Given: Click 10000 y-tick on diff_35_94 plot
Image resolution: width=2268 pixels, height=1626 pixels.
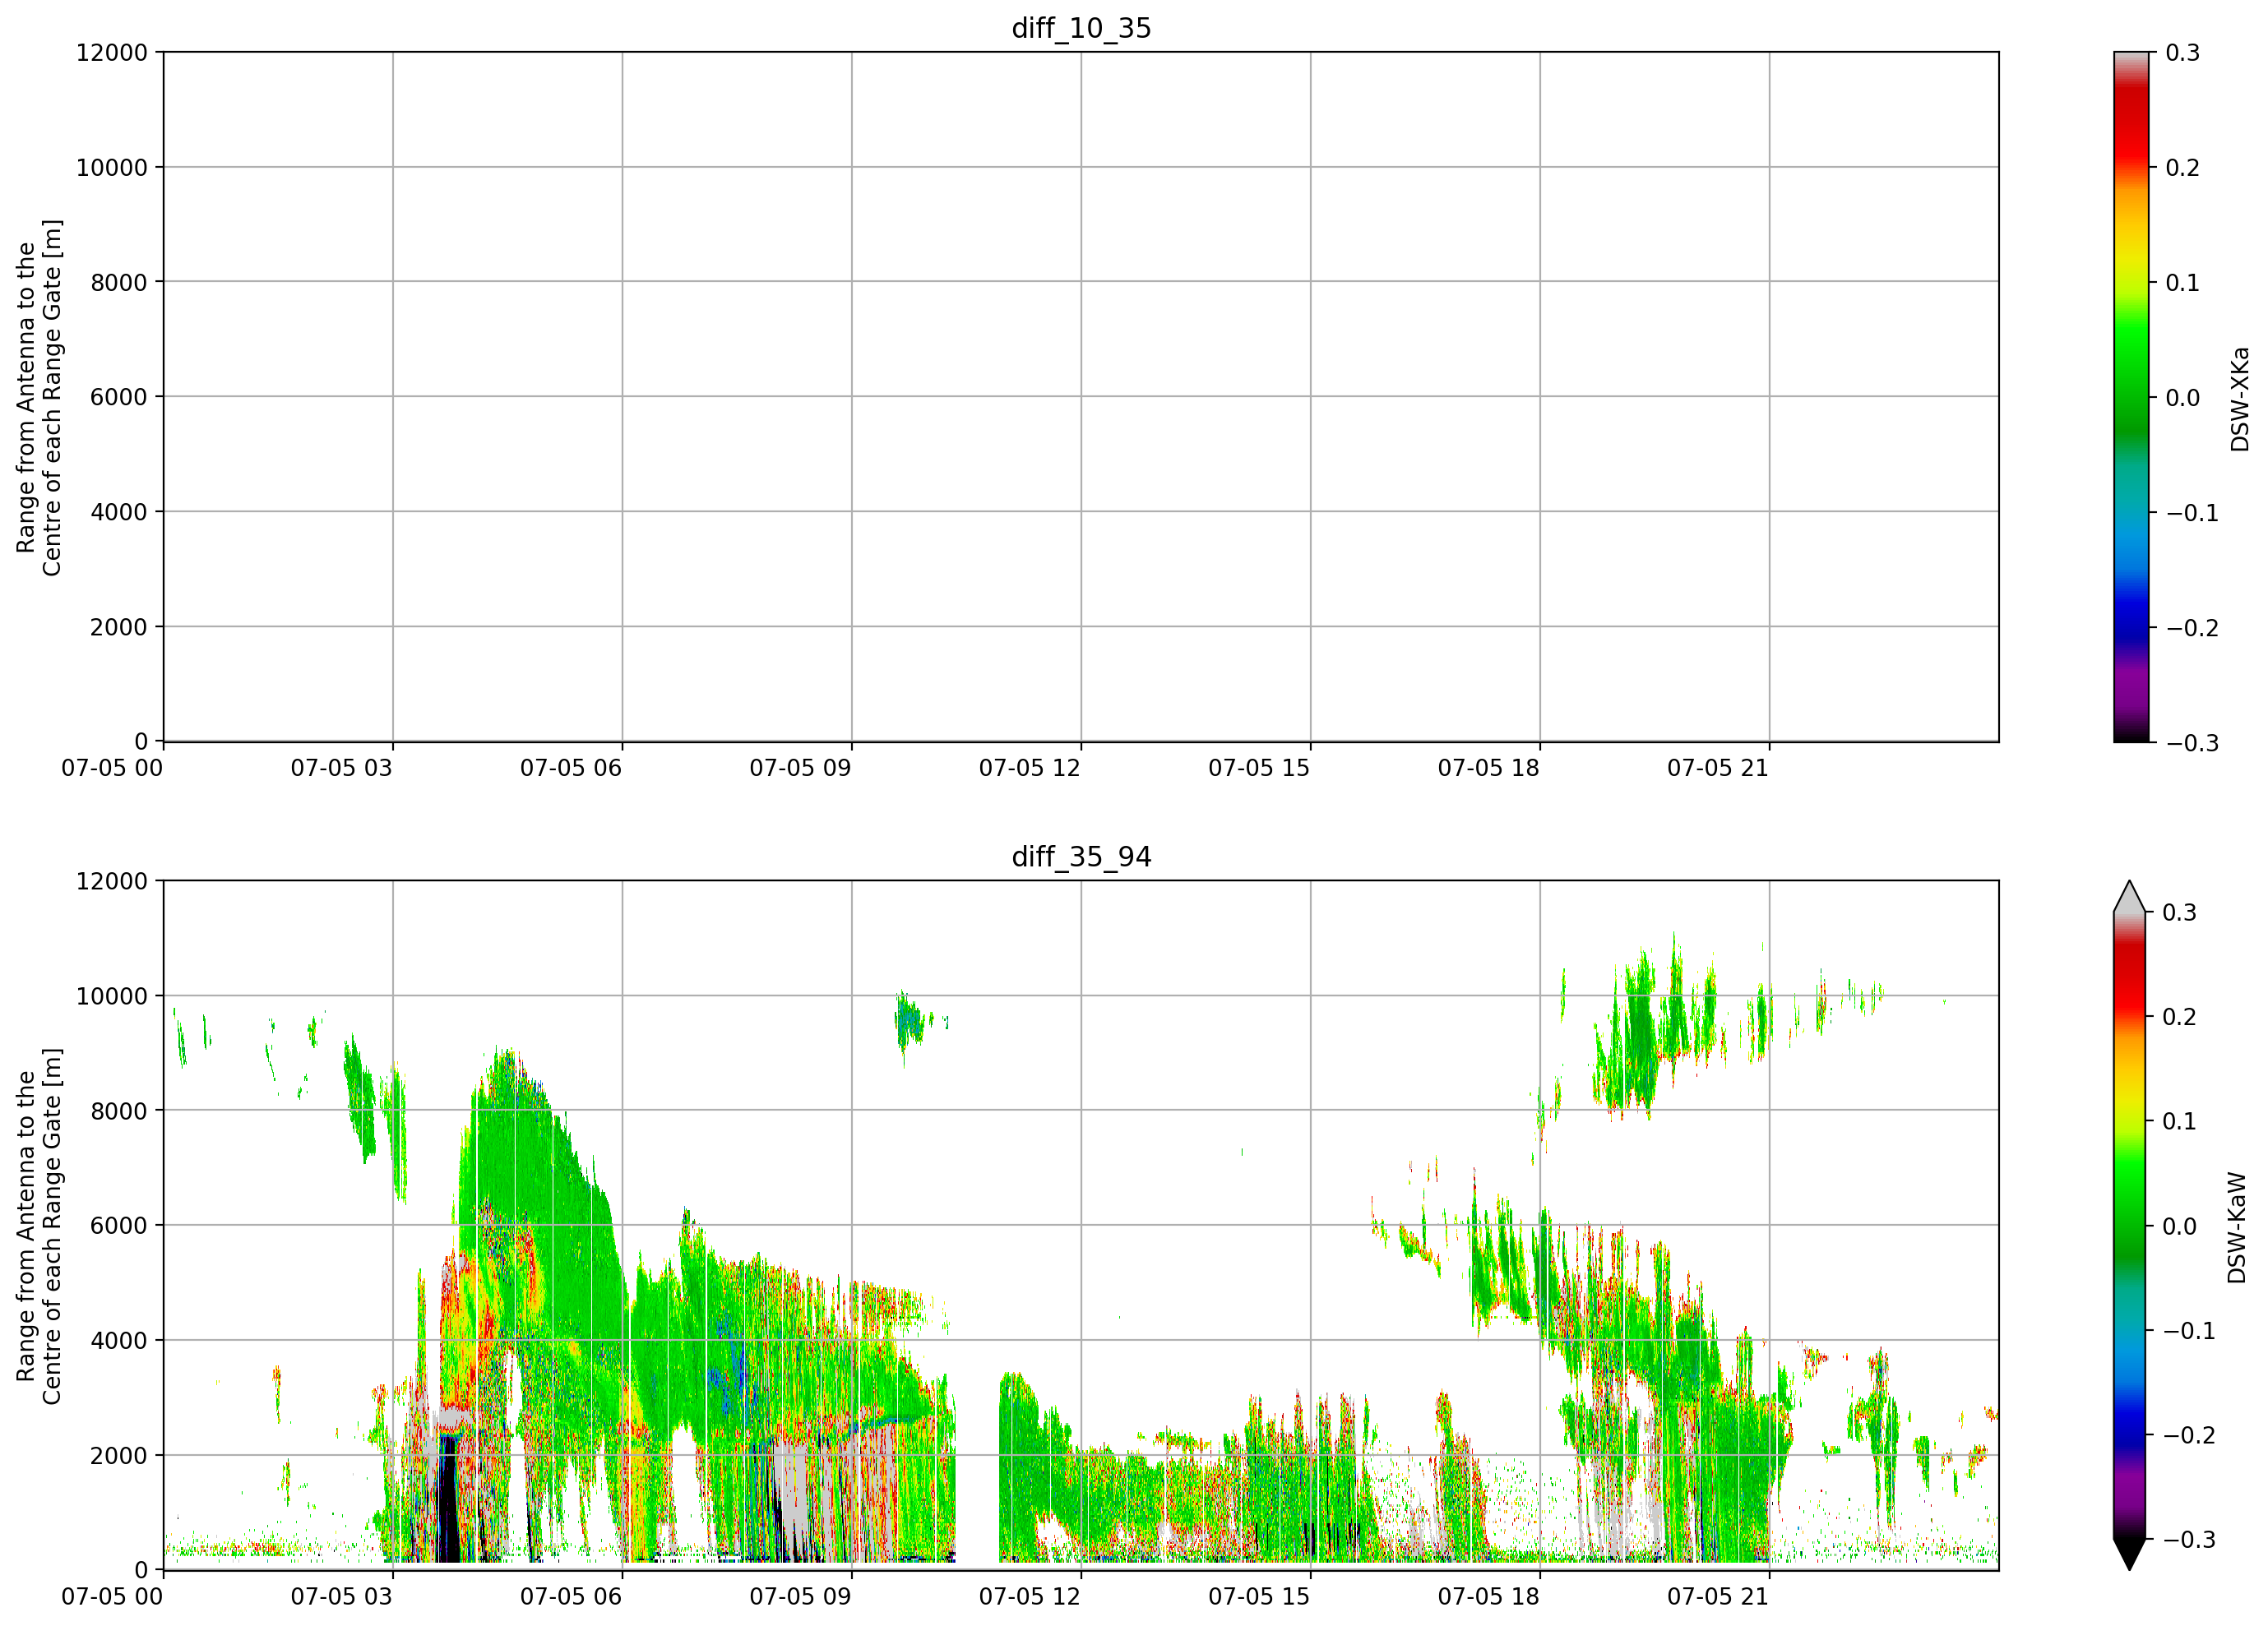Looking at the screenshot, I should [x=112, y=996].
